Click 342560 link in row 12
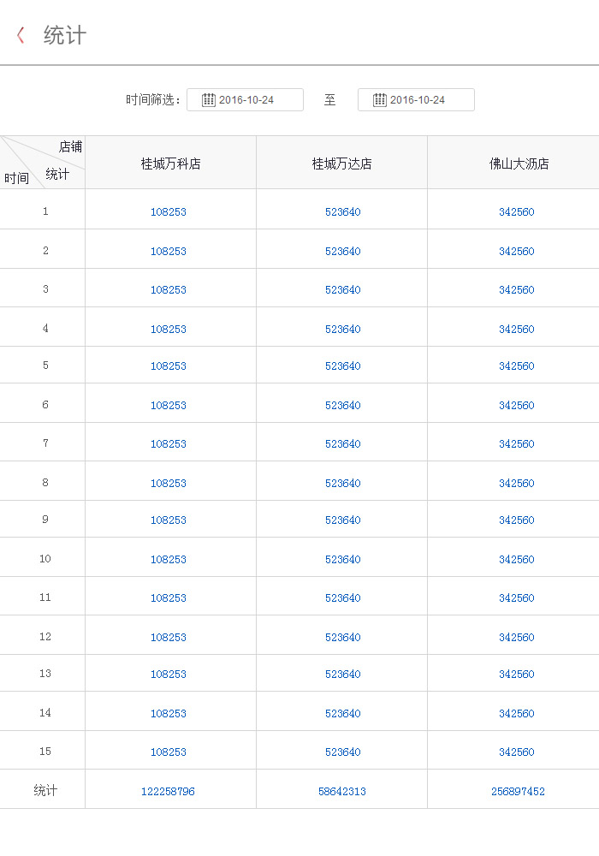Viewport: 599px width, 856px height. click(x=517, y=638)
